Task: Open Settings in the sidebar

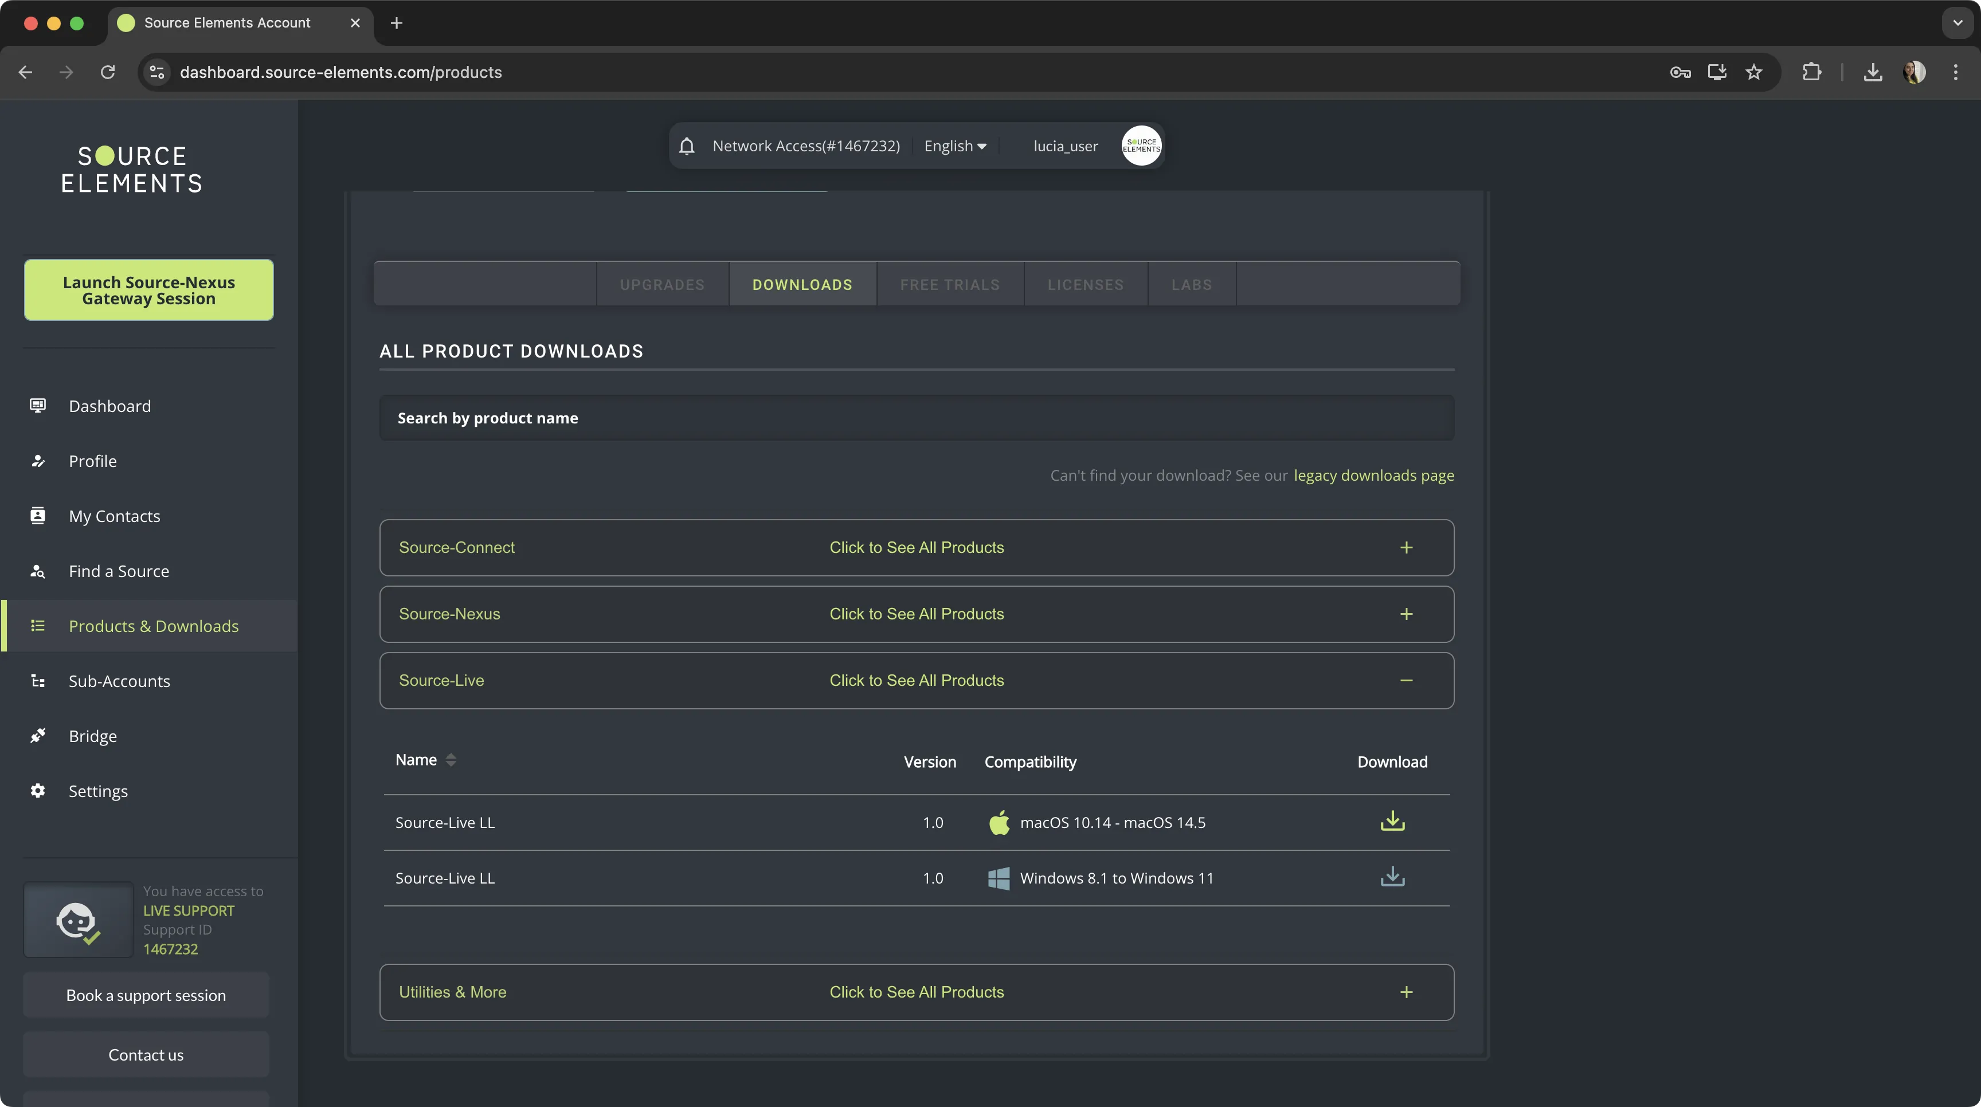Action: click(99, 791)
